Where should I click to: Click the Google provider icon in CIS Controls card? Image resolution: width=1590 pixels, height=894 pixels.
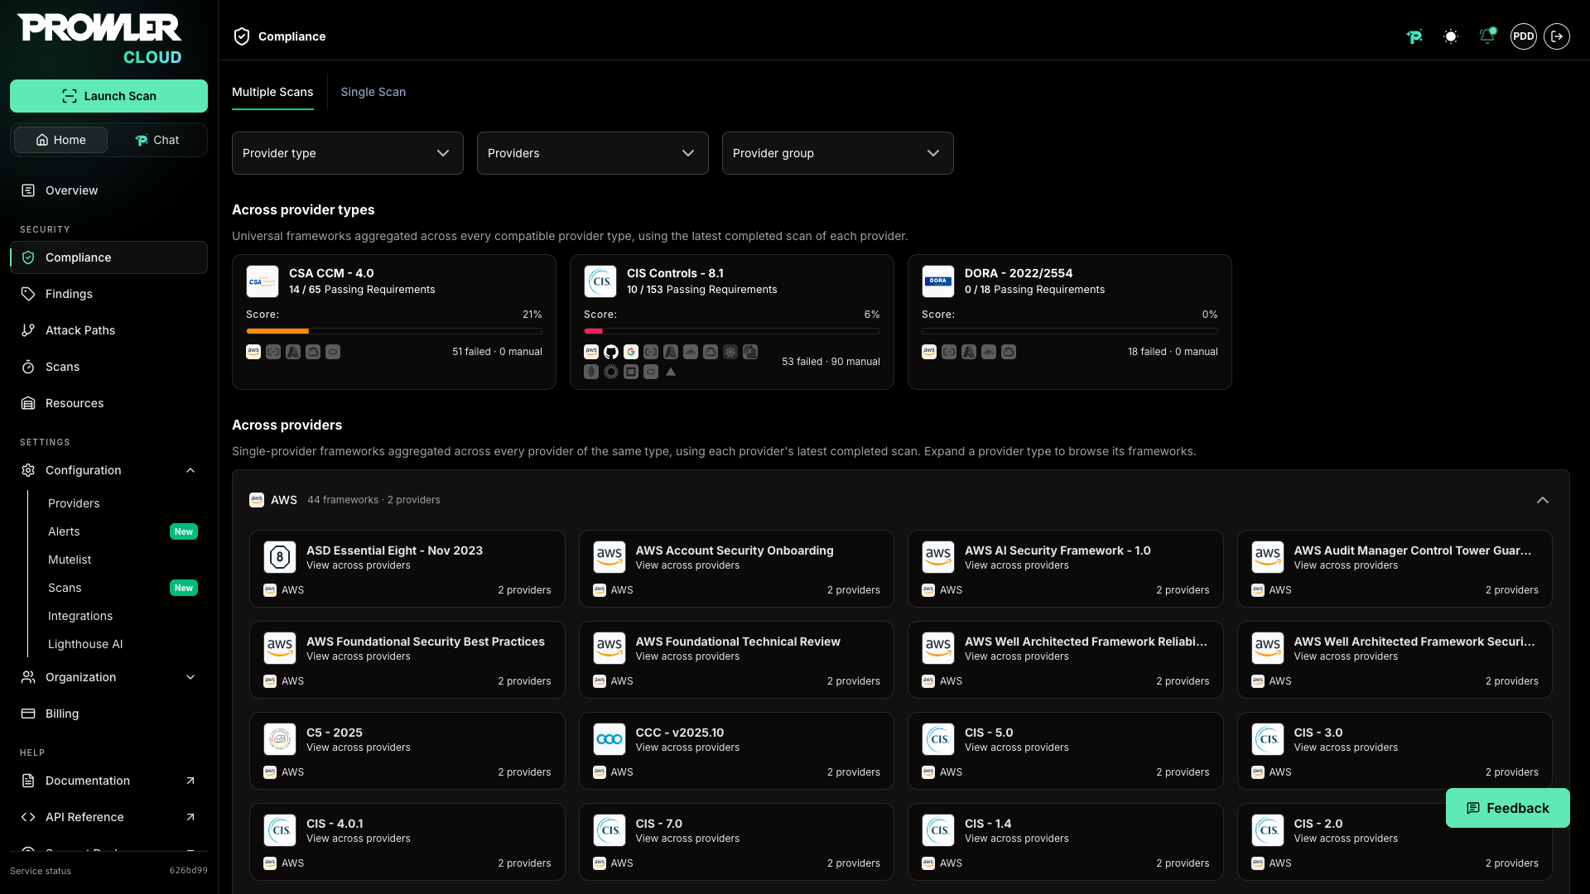pyautogui.click(x=631, y=352)
